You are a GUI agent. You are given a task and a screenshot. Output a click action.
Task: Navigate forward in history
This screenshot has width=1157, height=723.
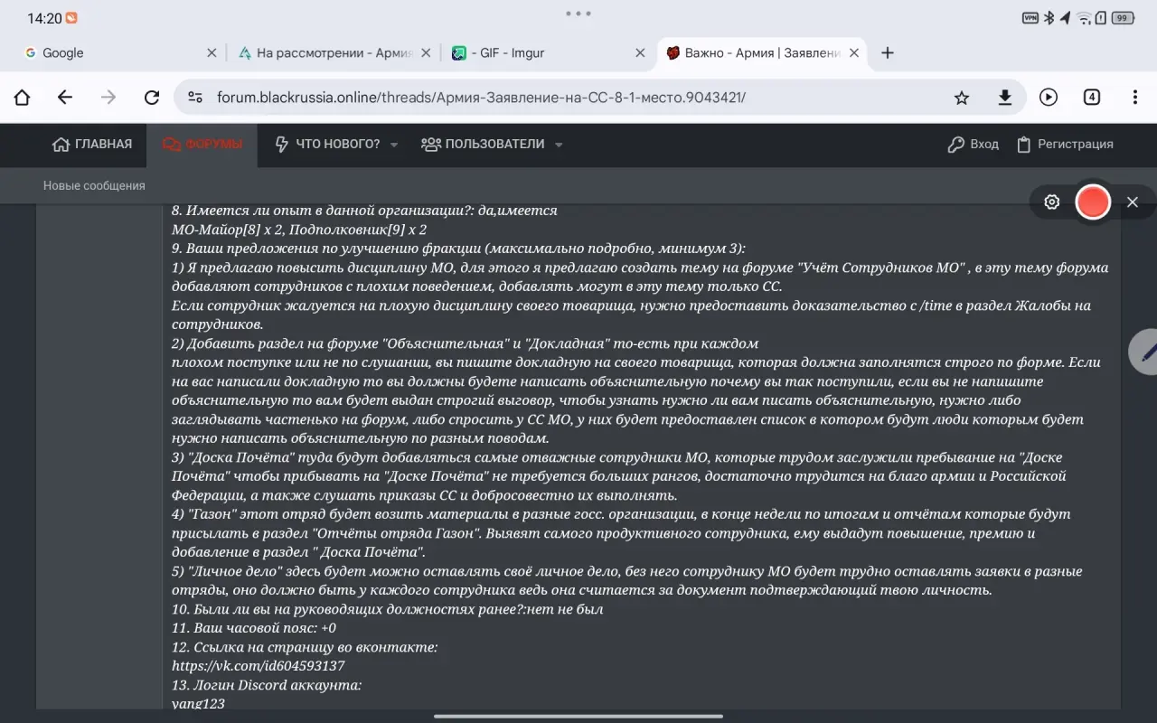point(108,98)
